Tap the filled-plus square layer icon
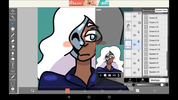This screenshot has width=178, height=100. tap(105, 75)
